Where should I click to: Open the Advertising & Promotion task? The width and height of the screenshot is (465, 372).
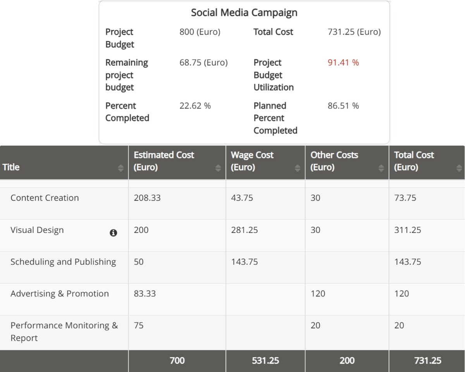coord(60,294)
